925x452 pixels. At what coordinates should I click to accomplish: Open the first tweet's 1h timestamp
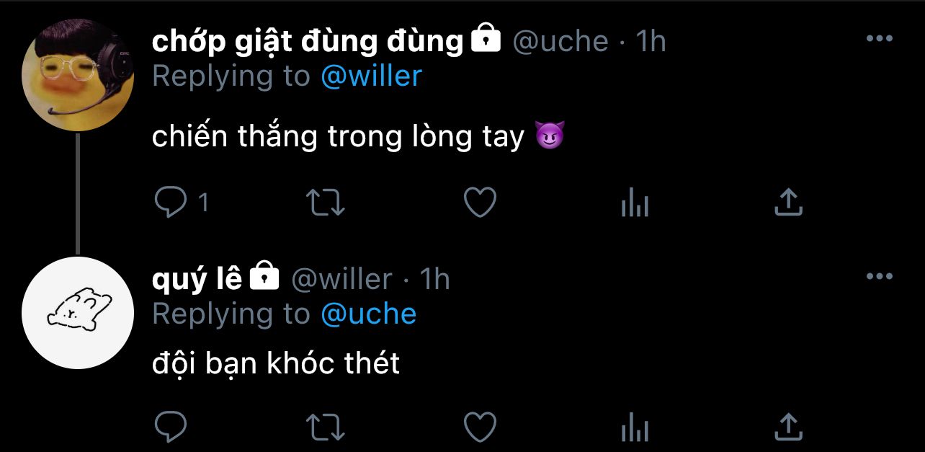[651, 42]
